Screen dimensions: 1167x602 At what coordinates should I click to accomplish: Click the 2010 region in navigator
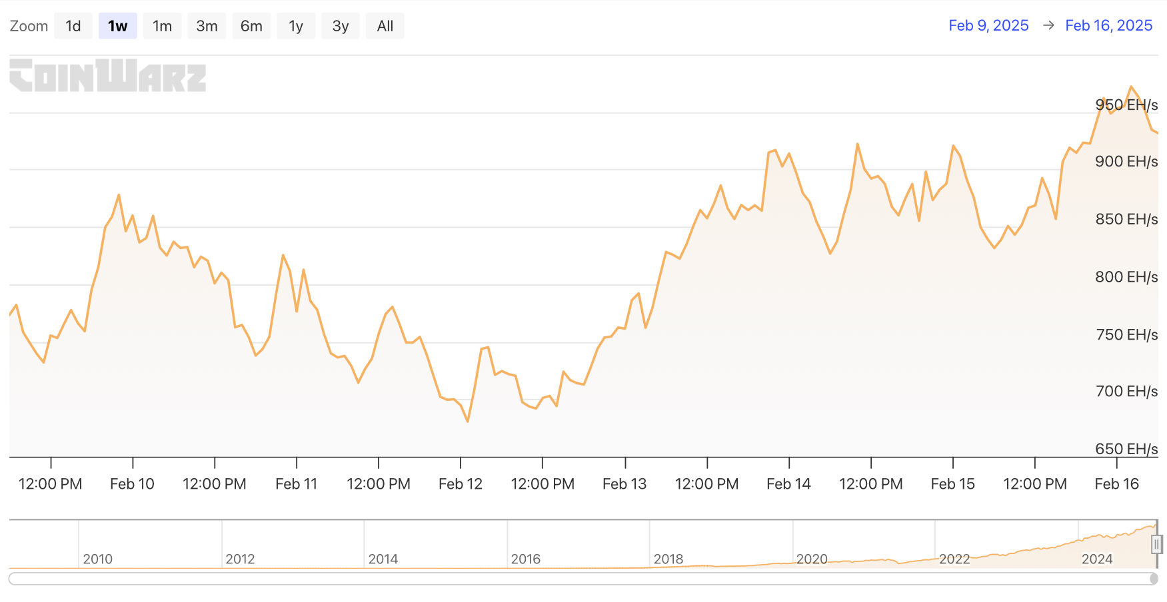point(97,558)
